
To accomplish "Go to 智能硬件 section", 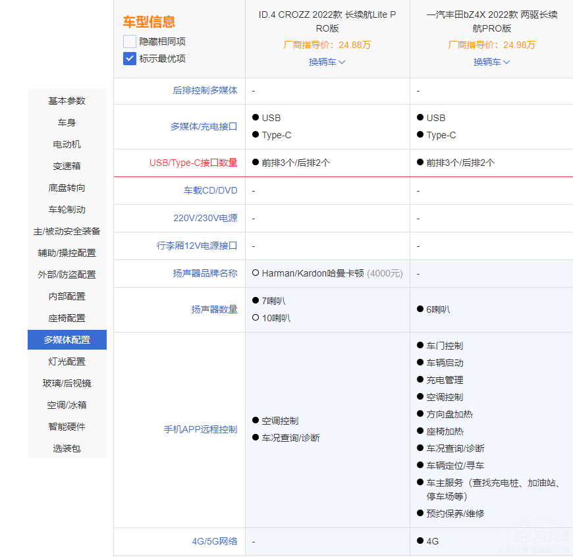I will (67, 427).
